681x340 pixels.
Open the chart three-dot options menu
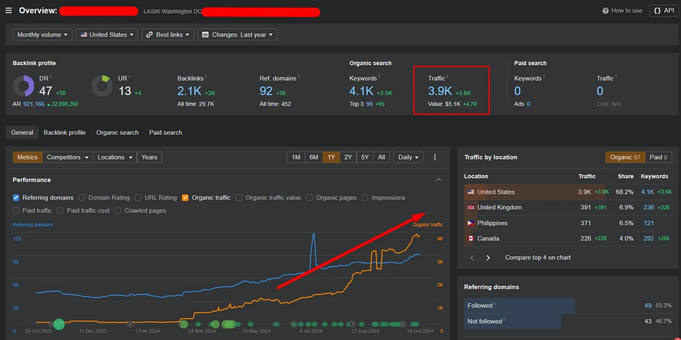point(435,157)
